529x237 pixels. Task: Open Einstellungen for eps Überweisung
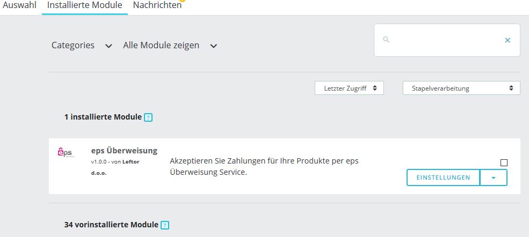pos(443,177)
